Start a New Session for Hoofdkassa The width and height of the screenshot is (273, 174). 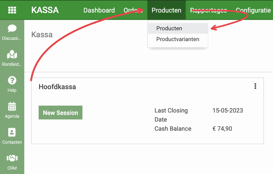(60, 113)
